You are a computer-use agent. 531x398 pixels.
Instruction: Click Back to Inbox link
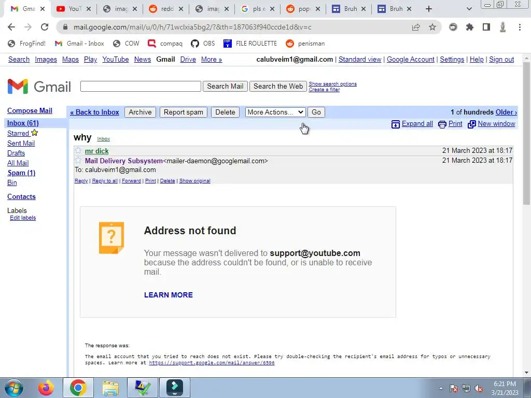[94, 112]
